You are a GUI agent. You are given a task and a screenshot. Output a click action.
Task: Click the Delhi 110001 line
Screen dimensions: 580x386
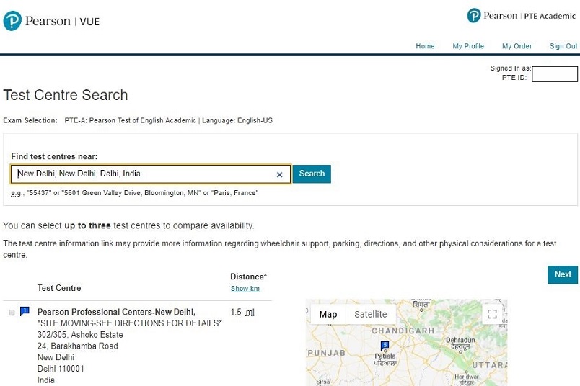tap(61, 369)
